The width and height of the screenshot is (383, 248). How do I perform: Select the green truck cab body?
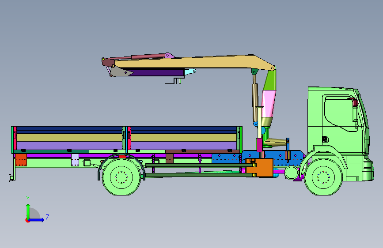coord(338,122)
